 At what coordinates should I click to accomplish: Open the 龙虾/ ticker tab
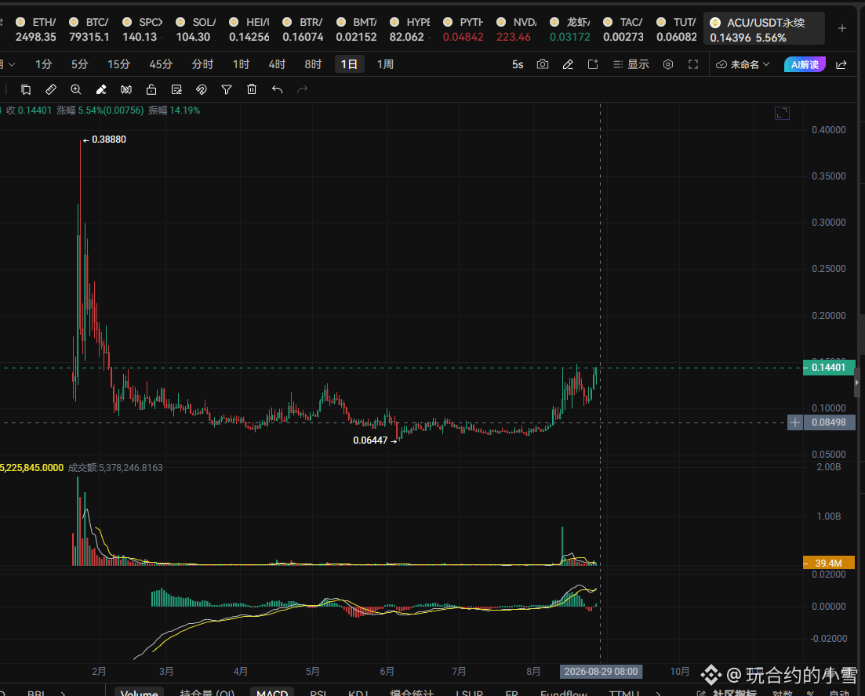(569, 29)
